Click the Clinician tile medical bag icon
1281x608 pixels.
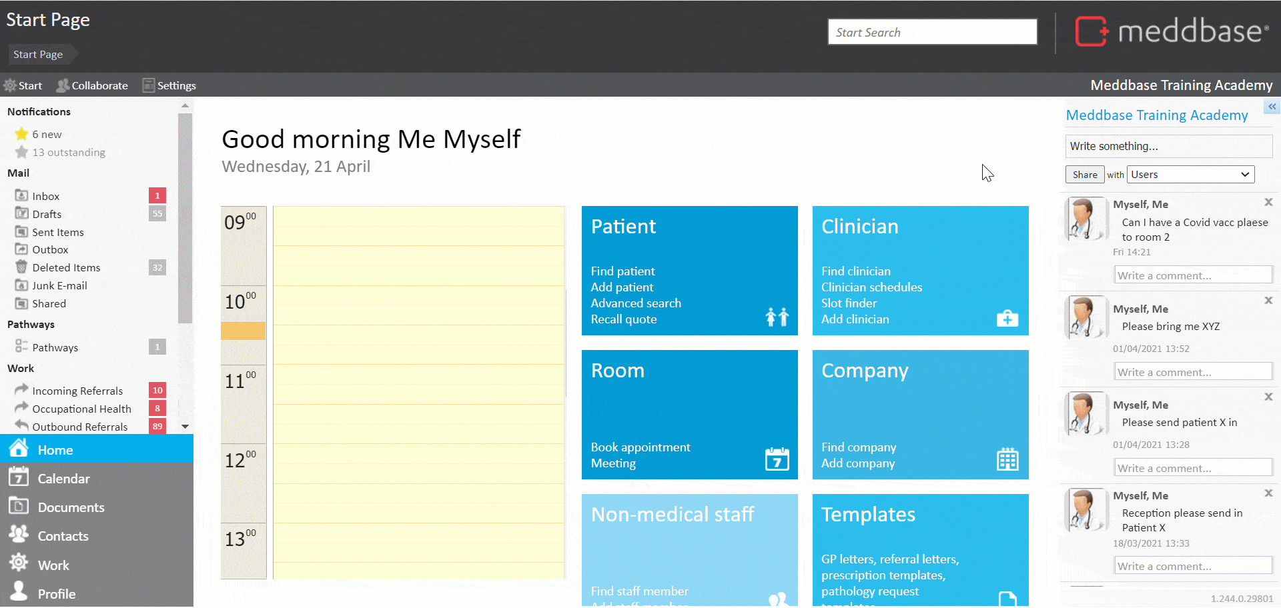(x=1007, y=318)
